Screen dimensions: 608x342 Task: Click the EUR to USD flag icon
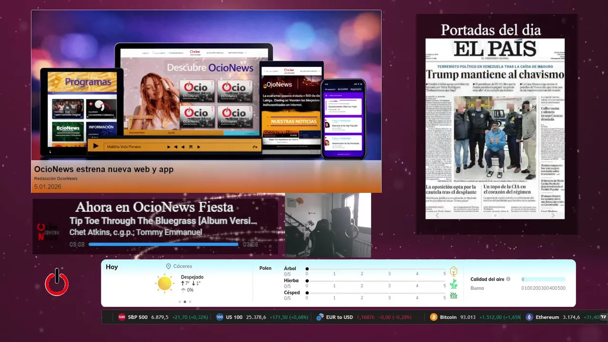(320, 317)
